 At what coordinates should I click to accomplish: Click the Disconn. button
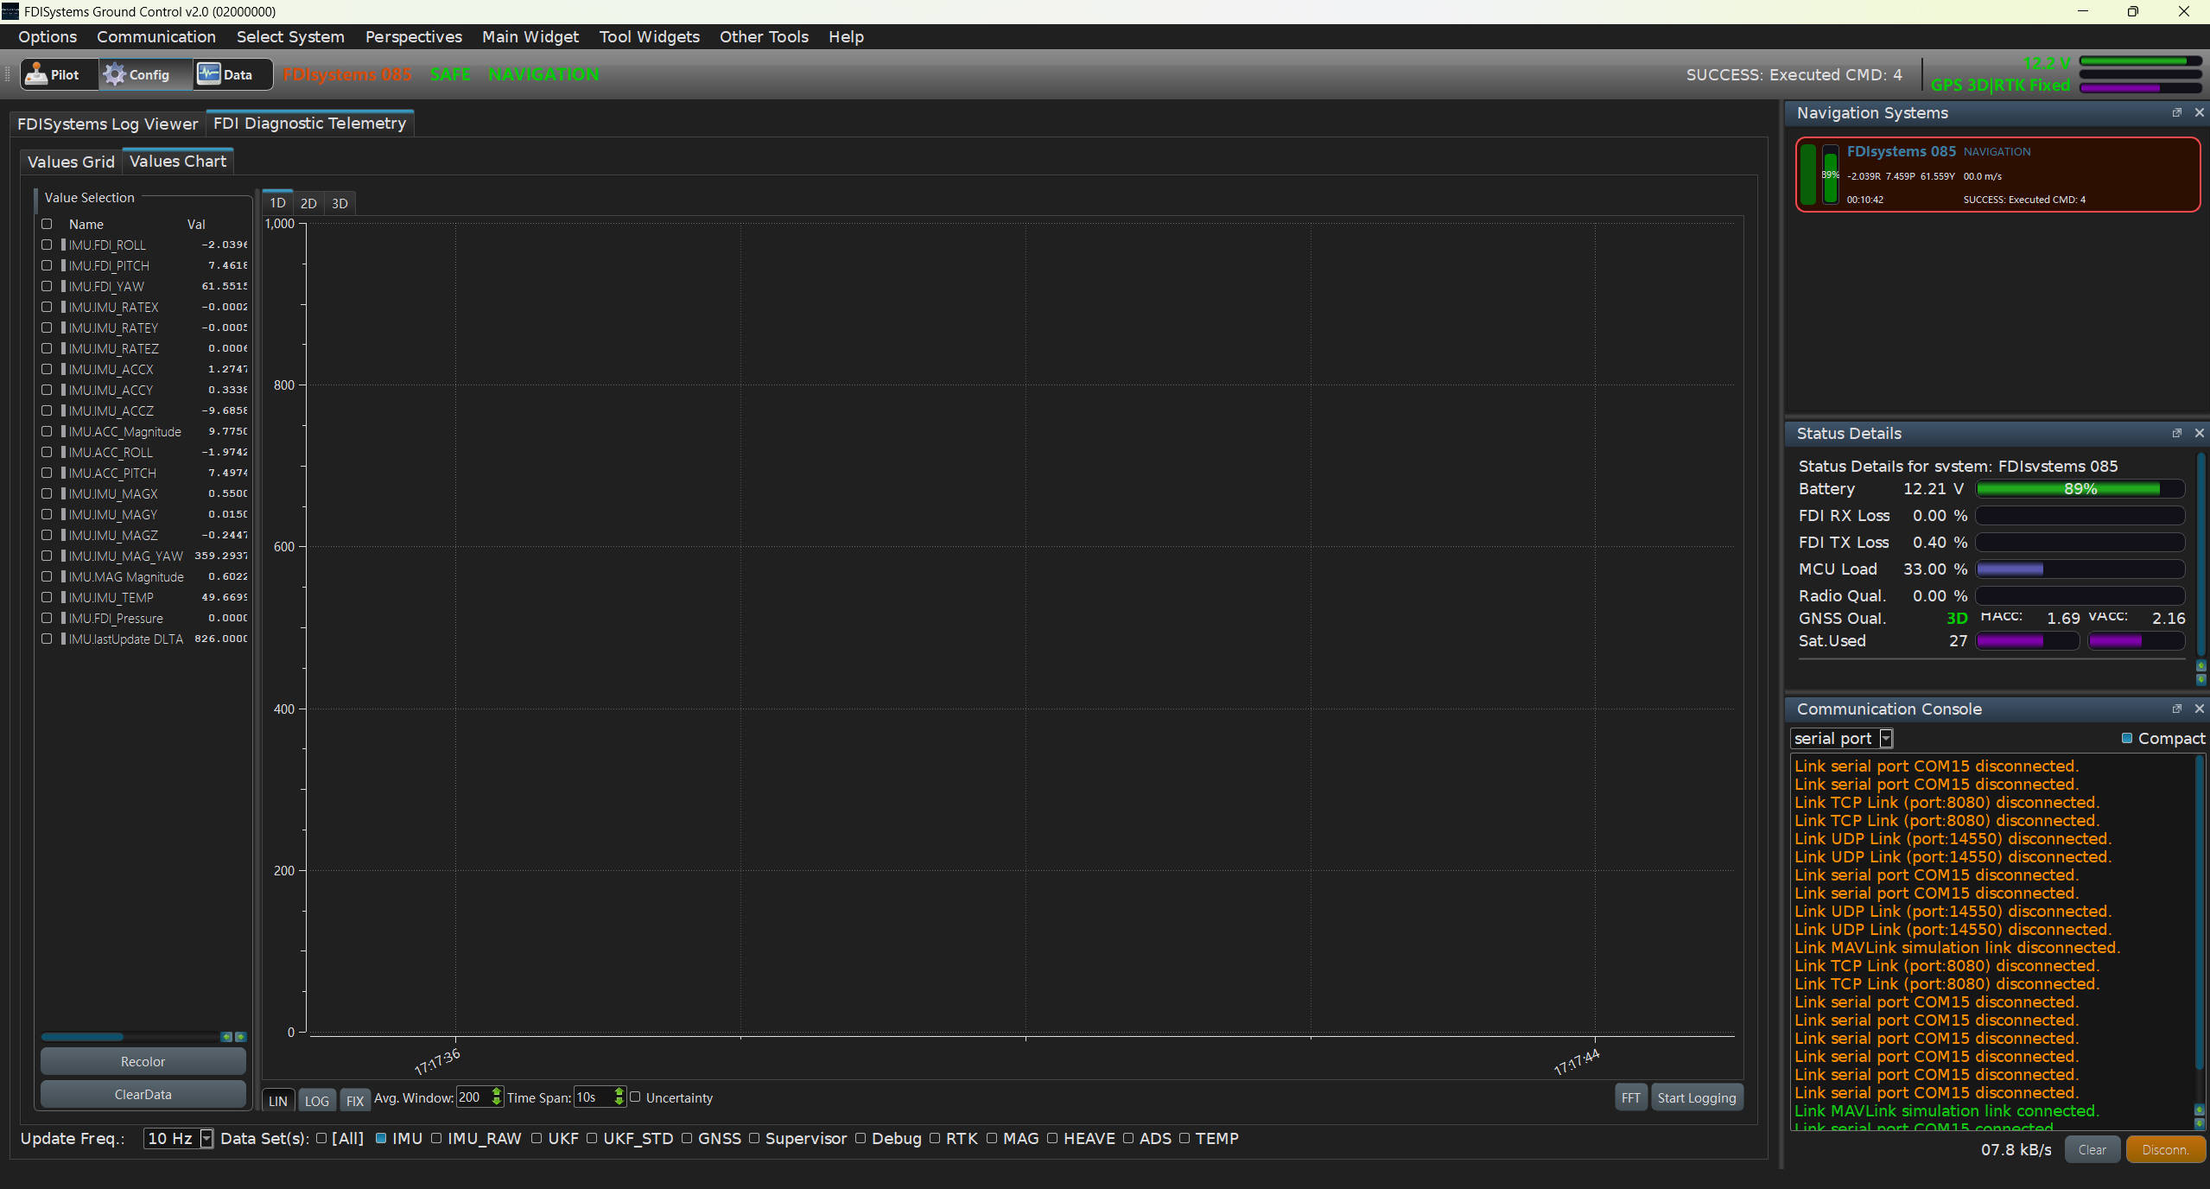tap(2165, 1149)
